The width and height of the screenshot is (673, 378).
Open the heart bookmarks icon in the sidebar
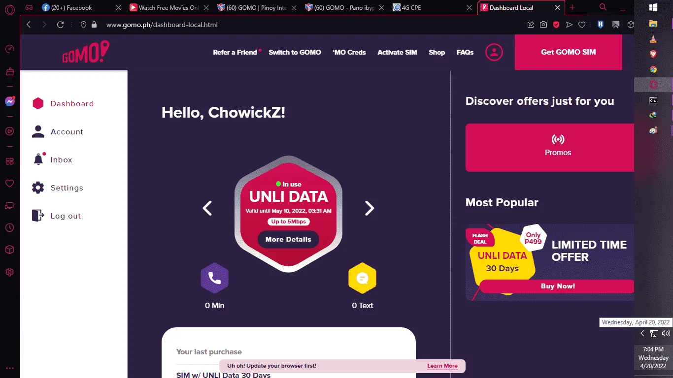pyautogui.click(x=10, y=184)
